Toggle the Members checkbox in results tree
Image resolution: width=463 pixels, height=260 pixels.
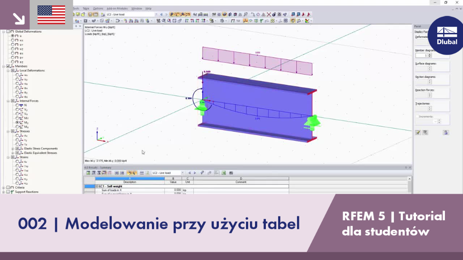(8, 66)
